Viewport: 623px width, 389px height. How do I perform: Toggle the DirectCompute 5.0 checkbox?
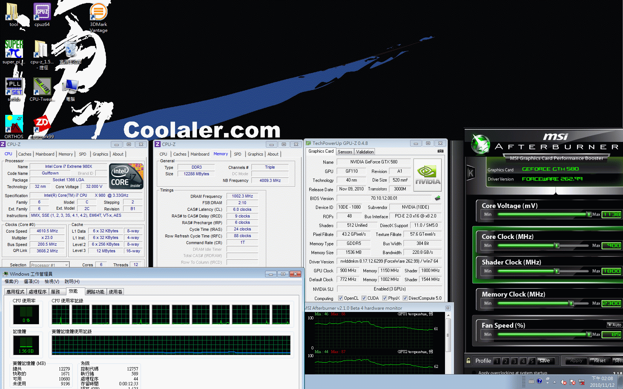point(405,298)
